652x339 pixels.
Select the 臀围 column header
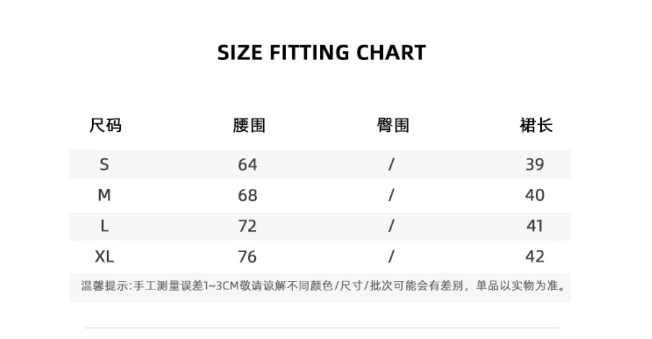click(x=392, y=125)
